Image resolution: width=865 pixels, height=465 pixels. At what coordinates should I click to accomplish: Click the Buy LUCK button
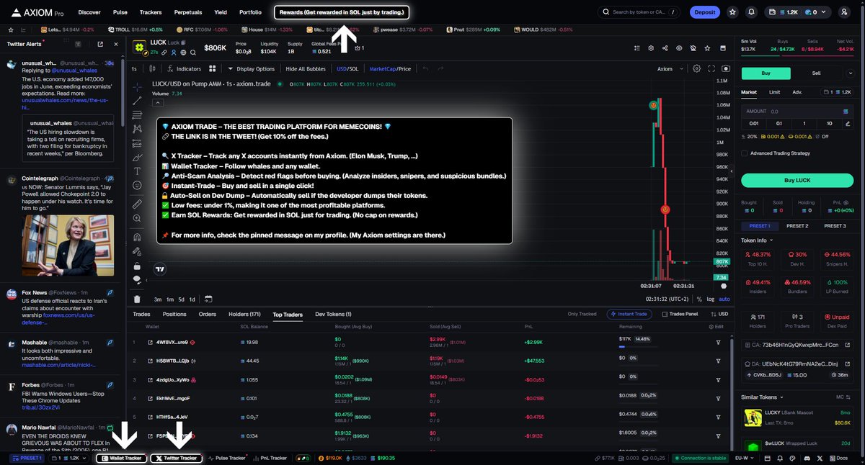[797, 180]
